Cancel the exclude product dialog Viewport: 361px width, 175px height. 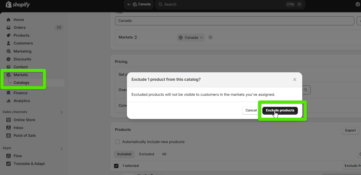pos(251,111)
